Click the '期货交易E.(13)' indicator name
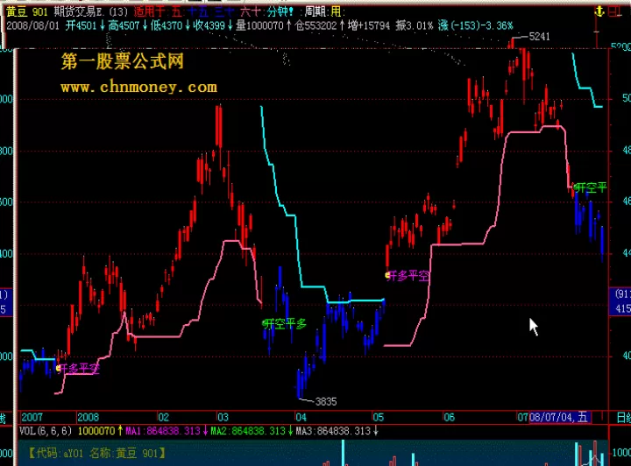631x466 pixels. [x=91, y=11]
